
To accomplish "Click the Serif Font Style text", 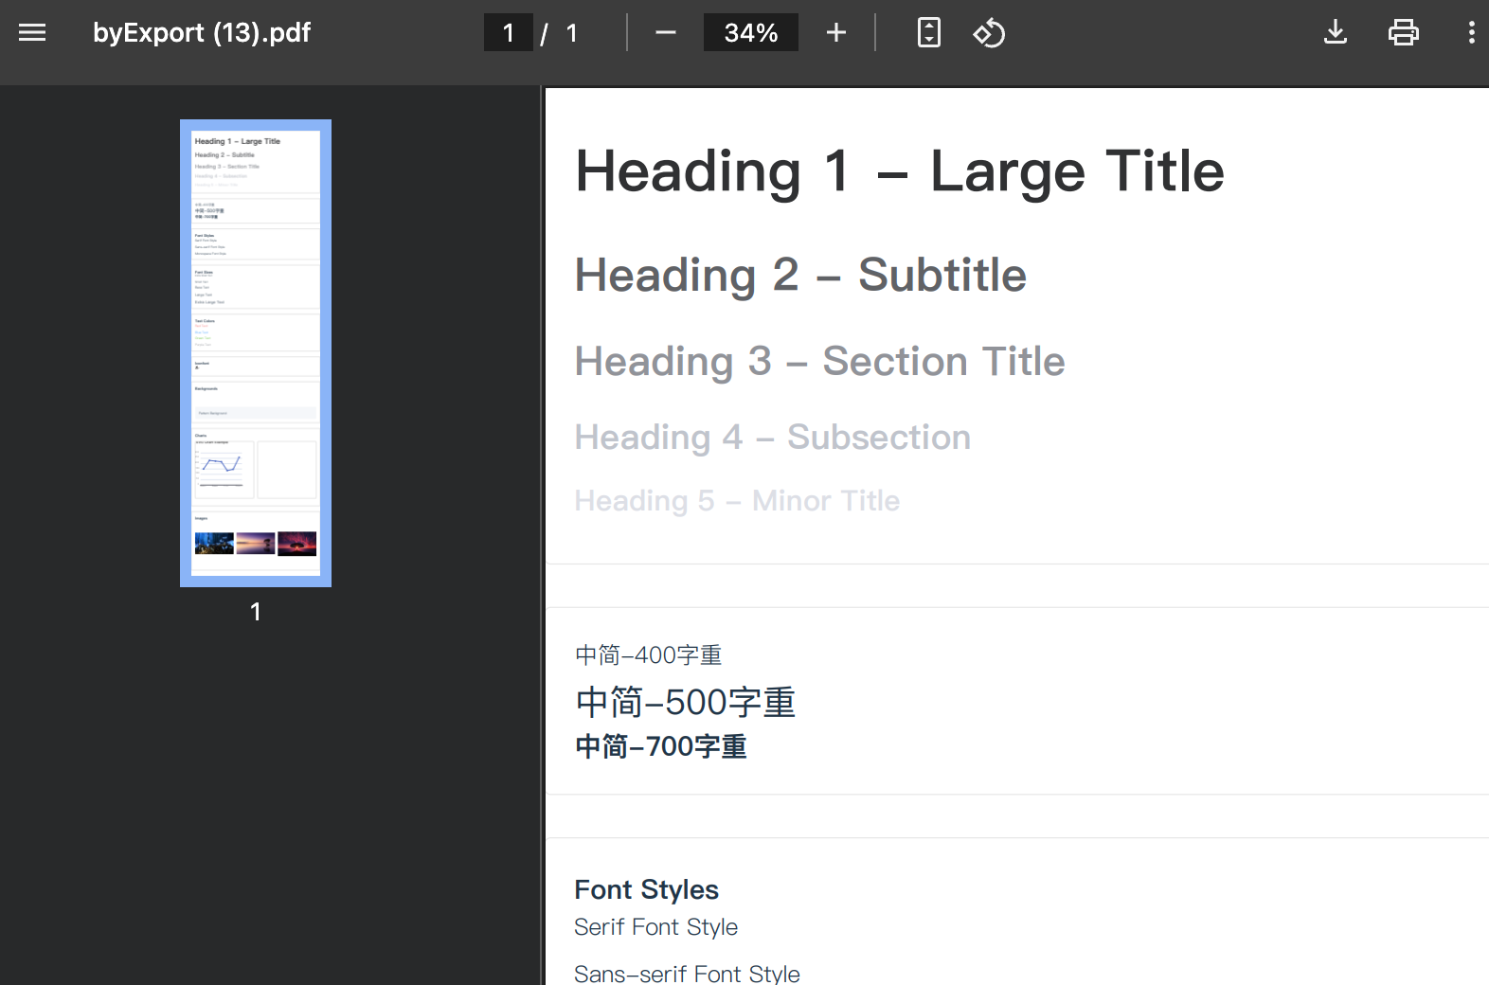I will click(x=656, y=927).
